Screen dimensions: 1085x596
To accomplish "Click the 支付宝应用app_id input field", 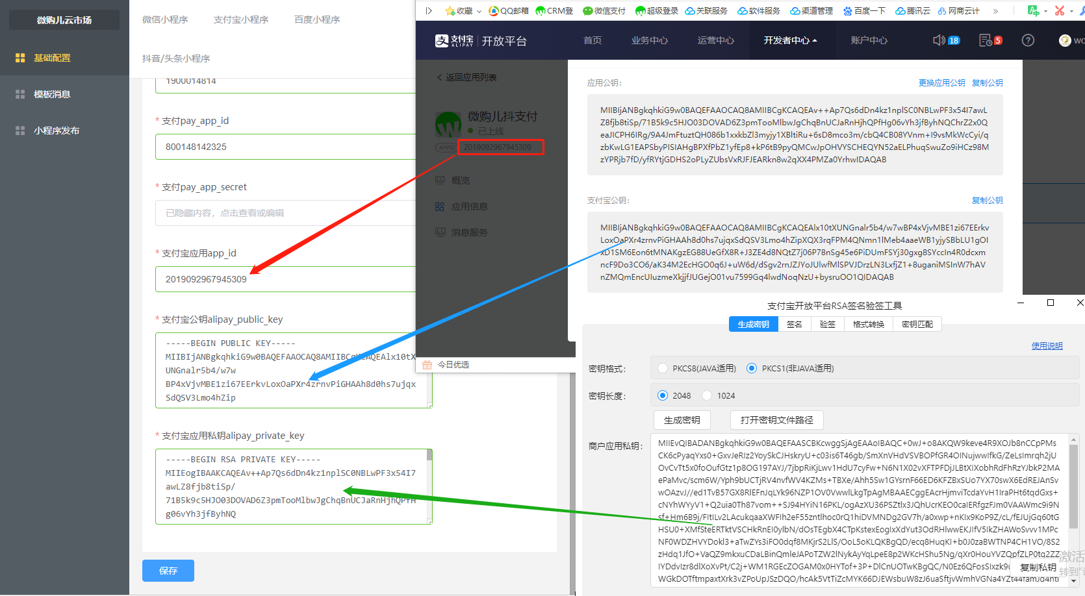I will (286, 279).
